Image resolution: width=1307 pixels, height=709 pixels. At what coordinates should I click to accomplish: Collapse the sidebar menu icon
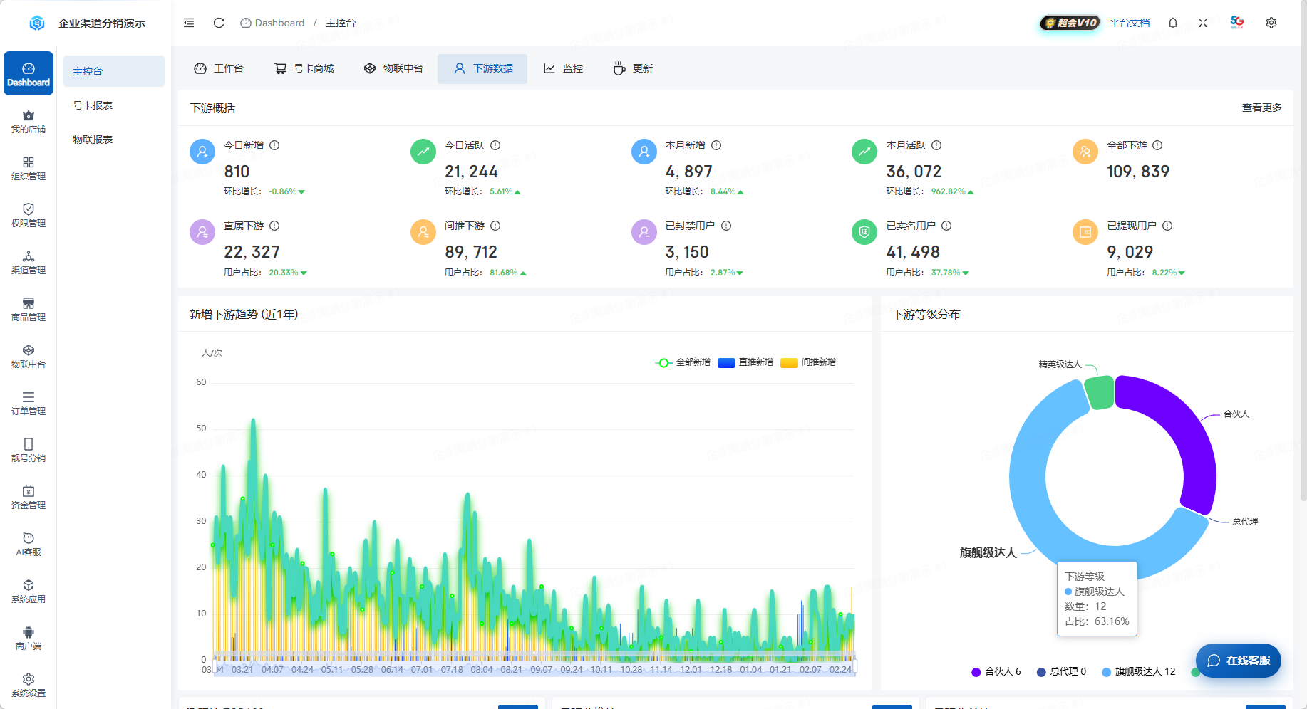click(189, 23)
